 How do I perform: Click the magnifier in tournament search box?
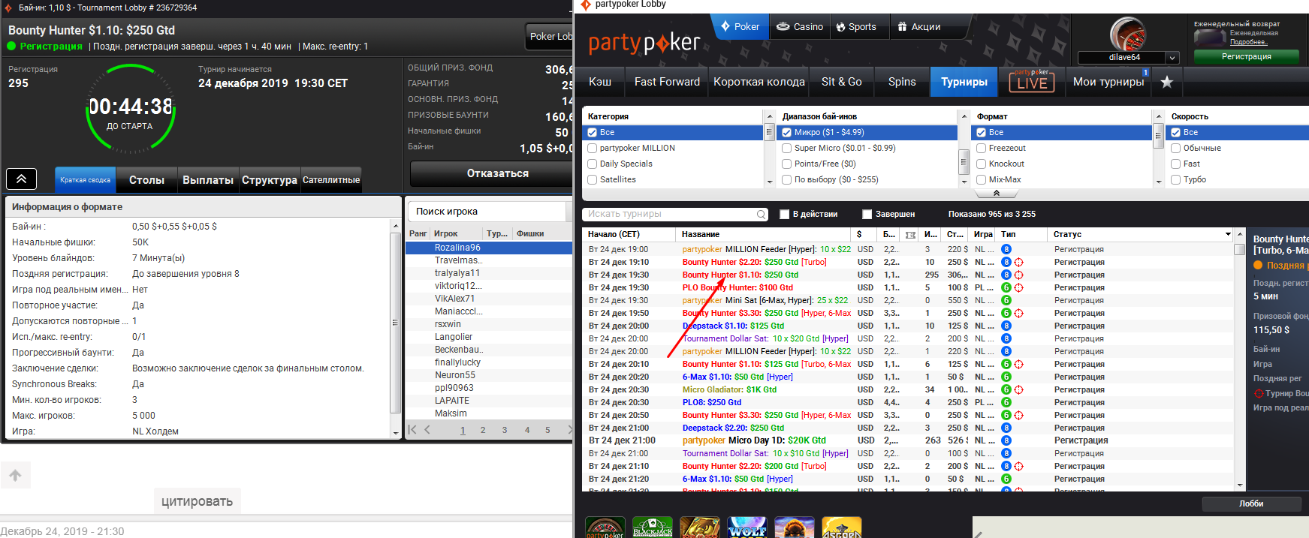coord(762,214)
